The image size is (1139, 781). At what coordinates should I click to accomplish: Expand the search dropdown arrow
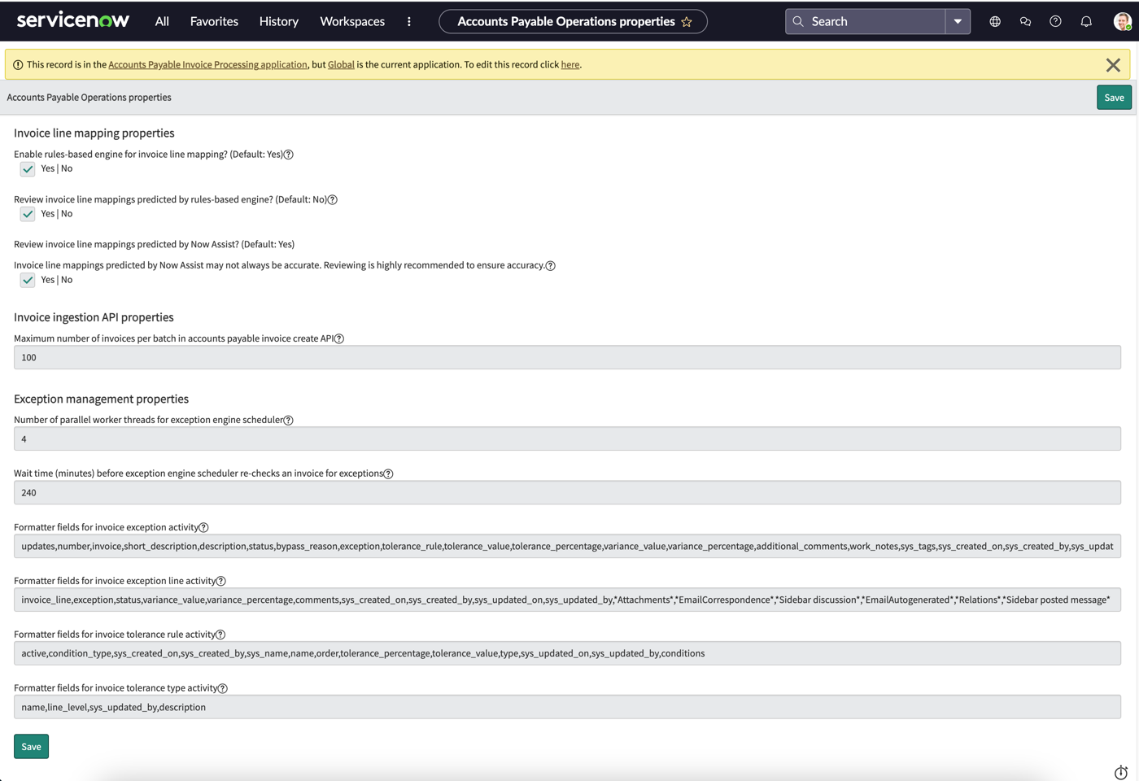click(x=958, y=22)
